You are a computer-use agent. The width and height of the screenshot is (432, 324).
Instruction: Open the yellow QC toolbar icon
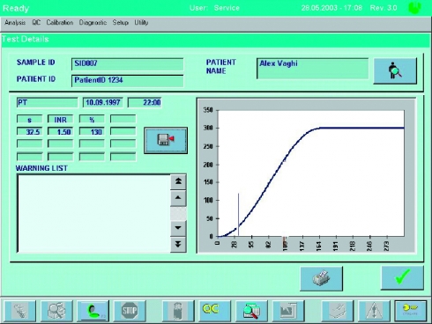pos(214,311)
